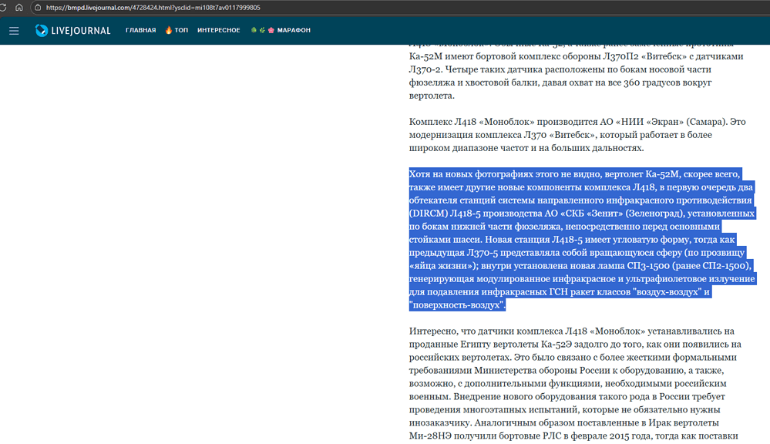This screenshot has width=770, height=444.
Task: Go to ГЛАВНАЯ in the header navigation
Action: click(x=140, y=31)
